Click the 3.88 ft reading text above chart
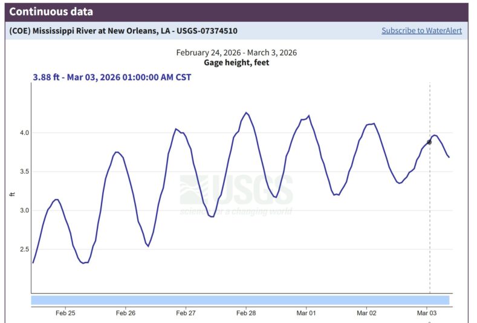Screen dimensions: 477x323 click(x=112, y=77)
